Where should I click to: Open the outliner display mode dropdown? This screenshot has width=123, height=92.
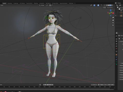117,5
